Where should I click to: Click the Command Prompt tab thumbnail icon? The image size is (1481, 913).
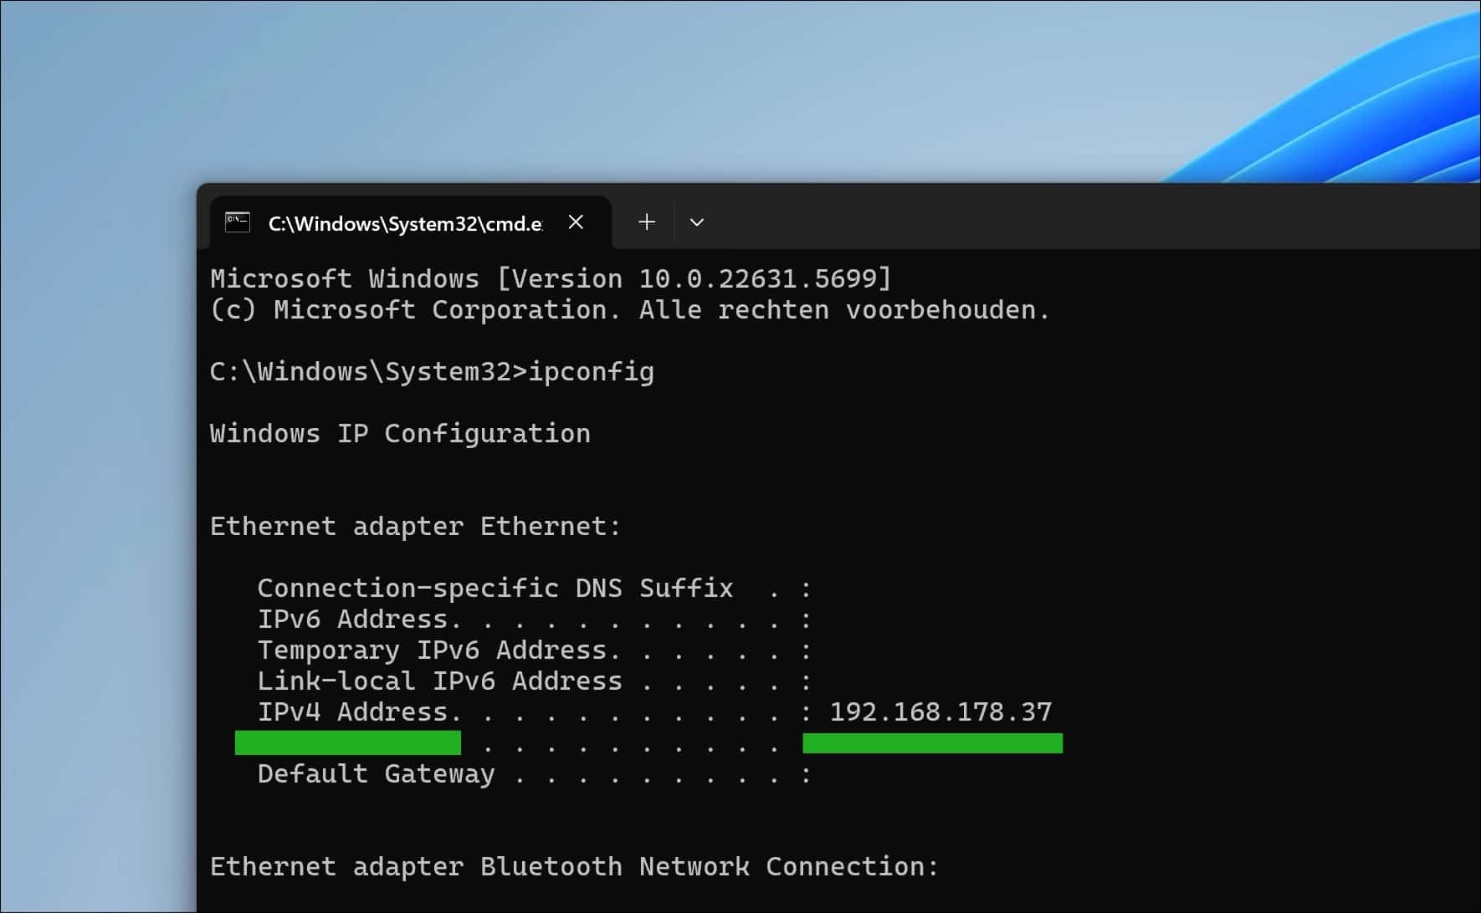click(x=237, y=222)
